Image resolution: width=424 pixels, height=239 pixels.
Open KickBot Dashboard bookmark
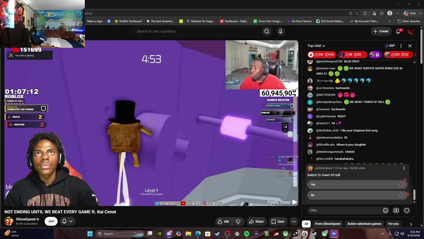128,21
